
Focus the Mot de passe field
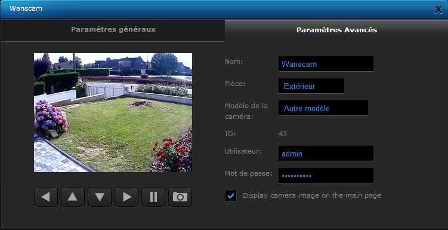pyautogui.click(x=326, y=176)
